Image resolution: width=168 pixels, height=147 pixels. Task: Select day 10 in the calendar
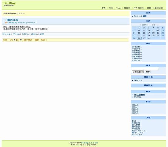click(148, 30)
